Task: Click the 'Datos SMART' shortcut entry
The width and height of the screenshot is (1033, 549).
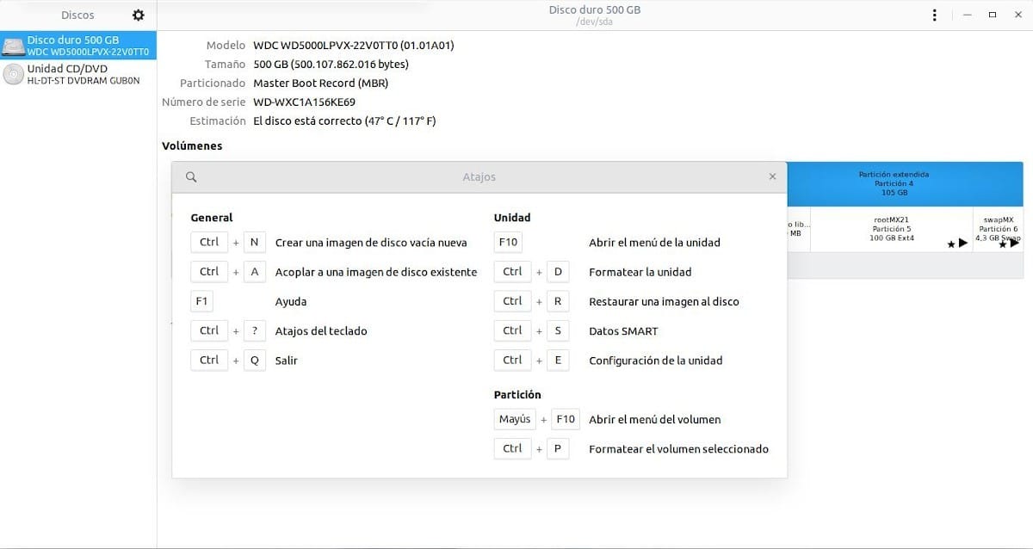Action: (623, 330)
